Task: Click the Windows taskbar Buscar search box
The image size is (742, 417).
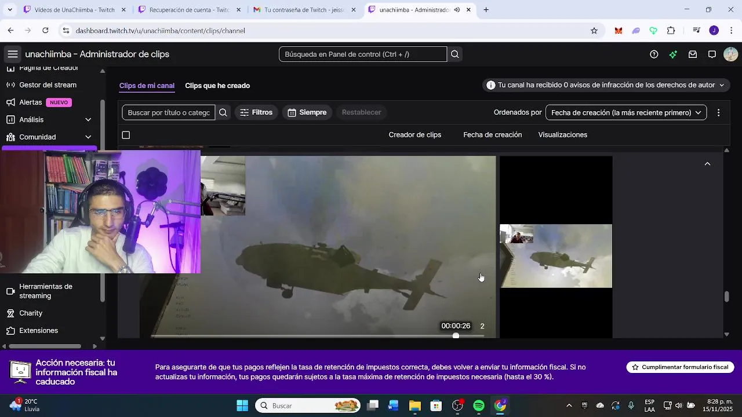Action: pyautogui.click(x=308, y=405)
